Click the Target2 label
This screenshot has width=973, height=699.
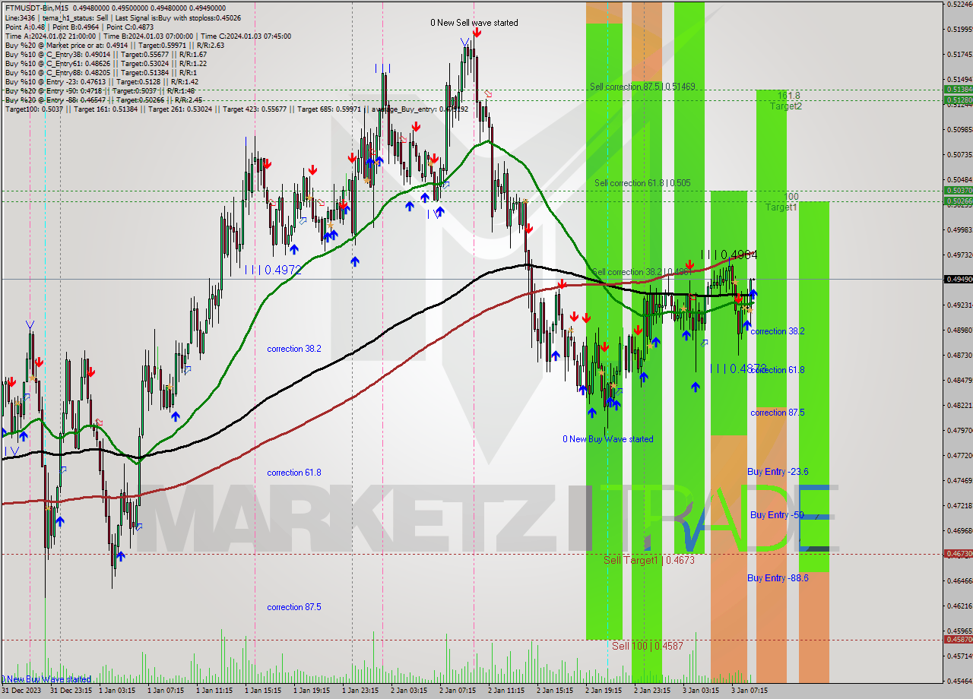[x=785, y=106]
